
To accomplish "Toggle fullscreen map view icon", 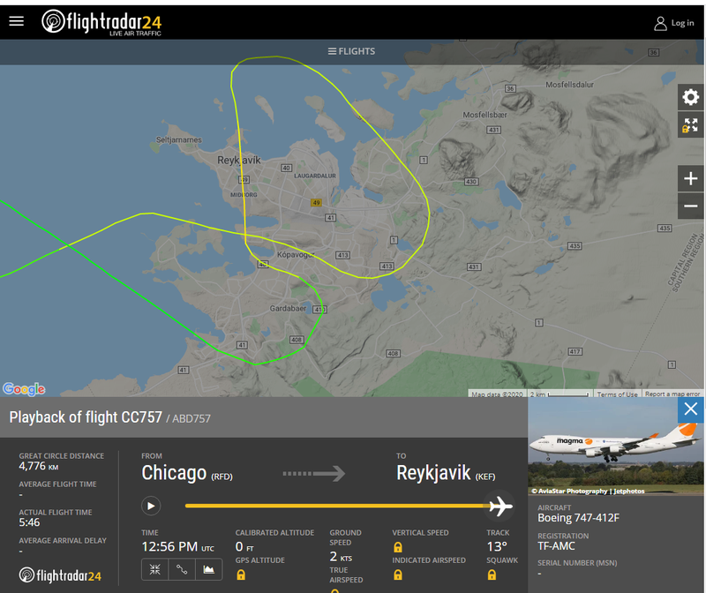I will (x=690, y=125).
